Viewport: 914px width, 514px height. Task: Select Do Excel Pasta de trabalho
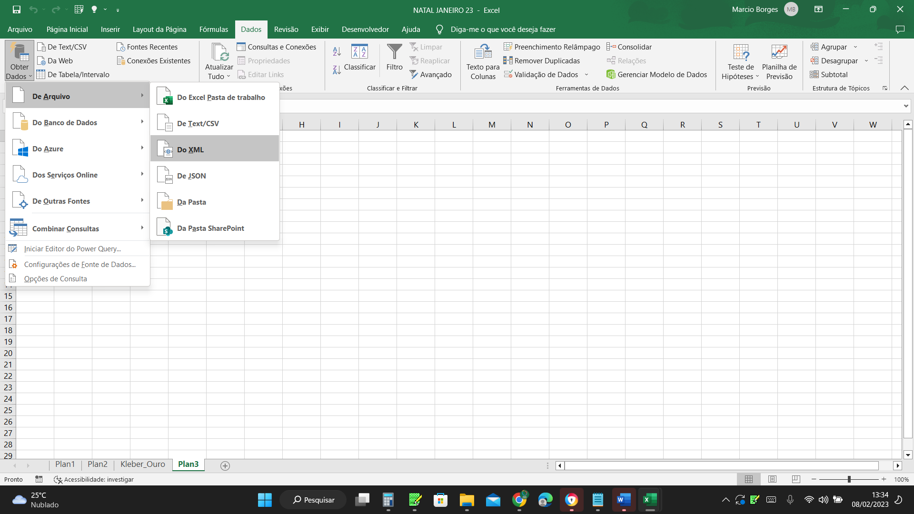(x=215, y=97)
